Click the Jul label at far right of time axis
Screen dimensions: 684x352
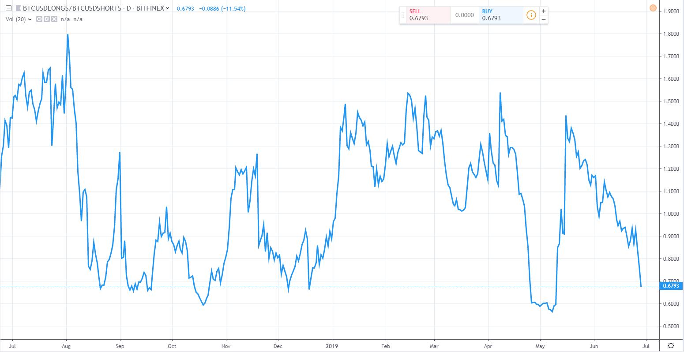pos(646,346)
